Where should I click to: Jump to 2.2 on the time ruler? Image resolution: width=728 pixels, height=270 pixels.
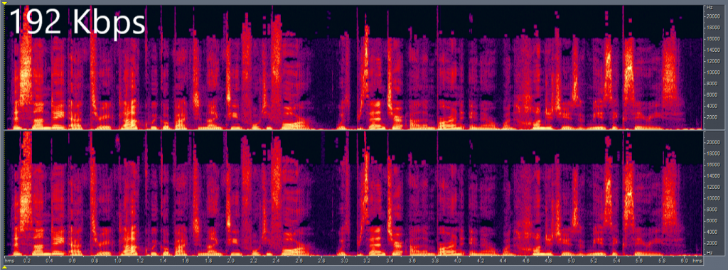254,261
